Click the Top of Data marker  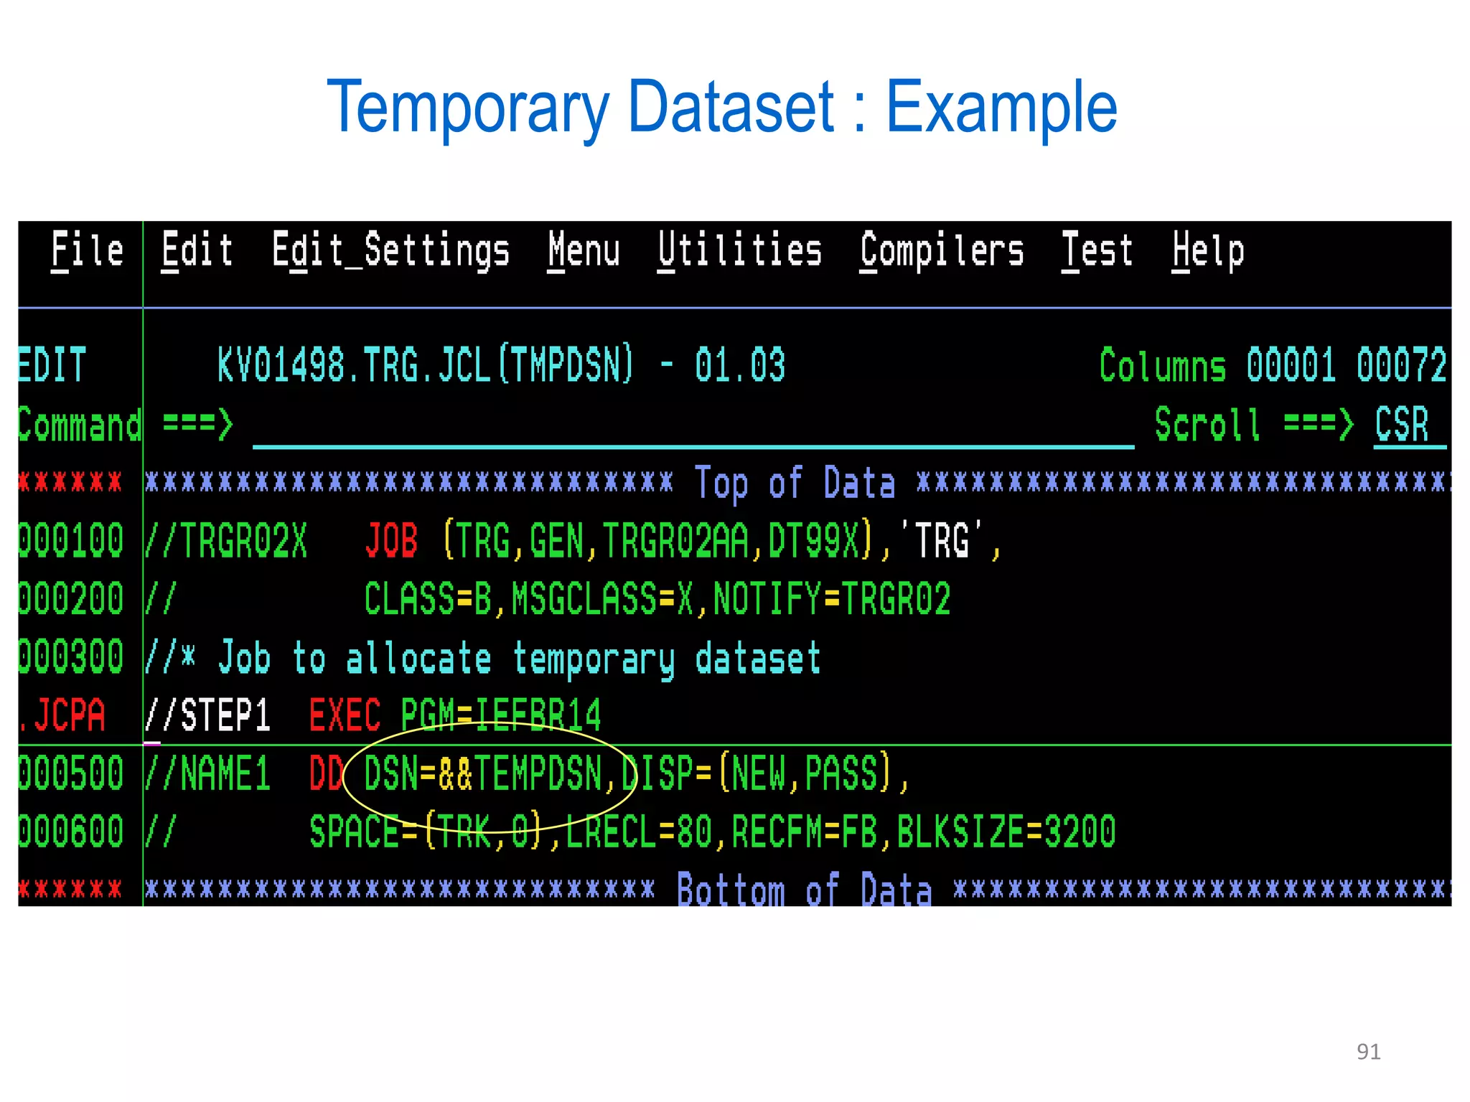tap(795, 483)
